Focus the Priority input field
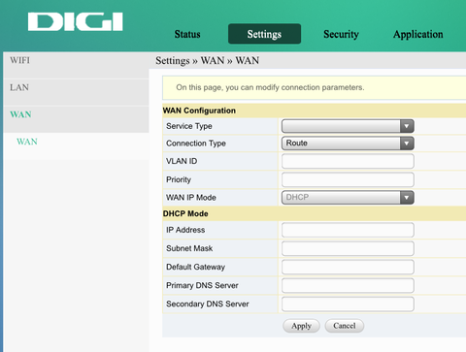The height and width of the screenshot is (352, 466). point(348,179)
